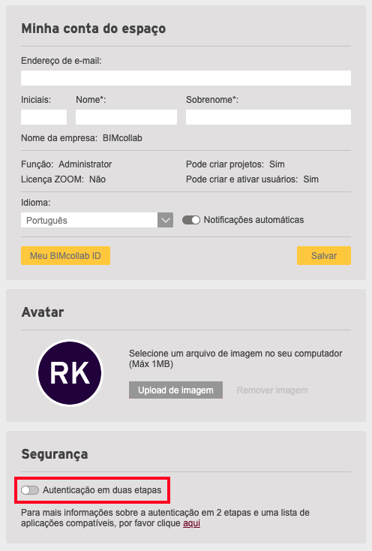Click the RK avatar circle
The width and height of the screenshot is (372, 551).
pyautogui.click(x=70, y=373)
